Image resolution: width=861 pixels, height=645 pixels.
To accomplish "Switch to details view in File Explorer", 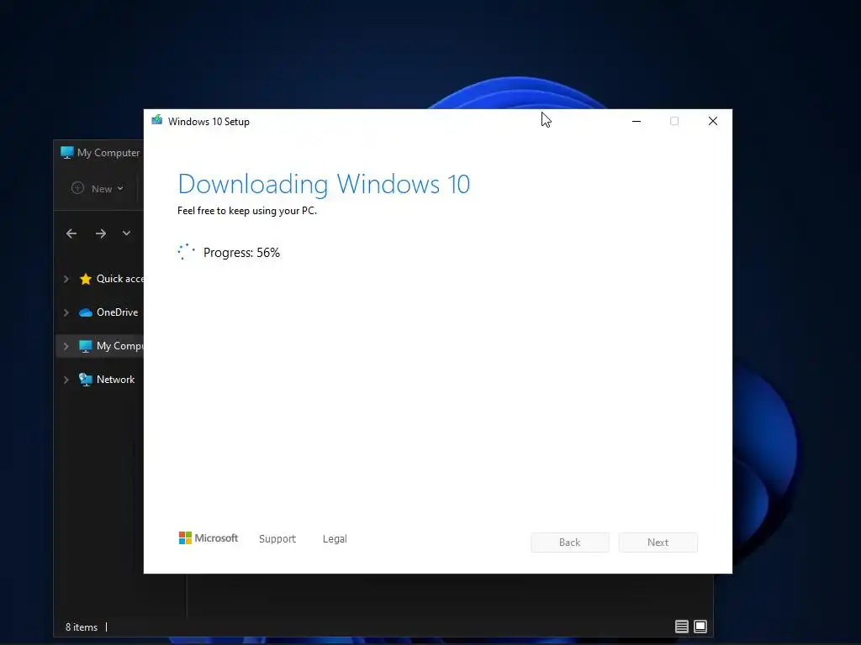I will [x=681, y=627].
